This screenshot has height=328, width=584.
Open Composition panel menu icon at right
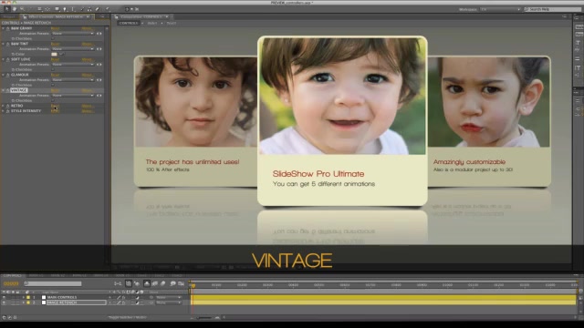click(x=565, y=16)
